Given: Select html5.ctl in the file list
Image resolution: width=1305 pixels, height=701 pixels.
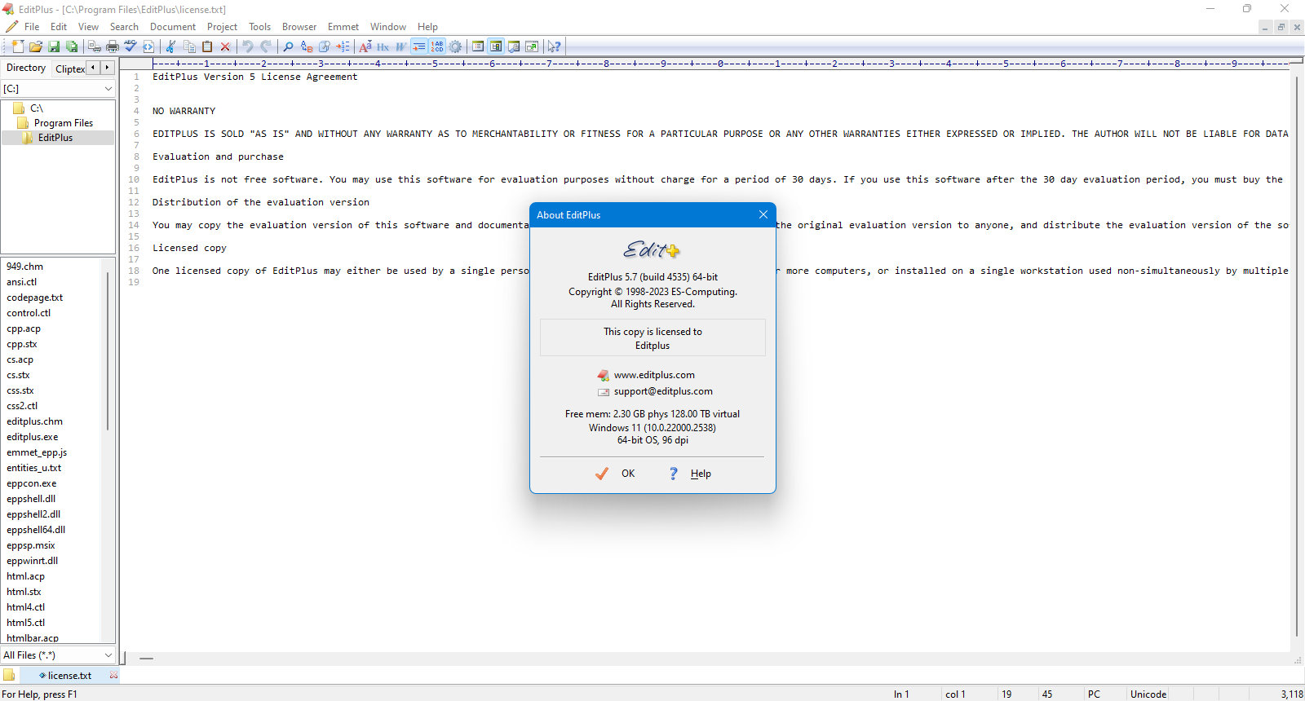Looking at the screenshot, I should [26, 623].
